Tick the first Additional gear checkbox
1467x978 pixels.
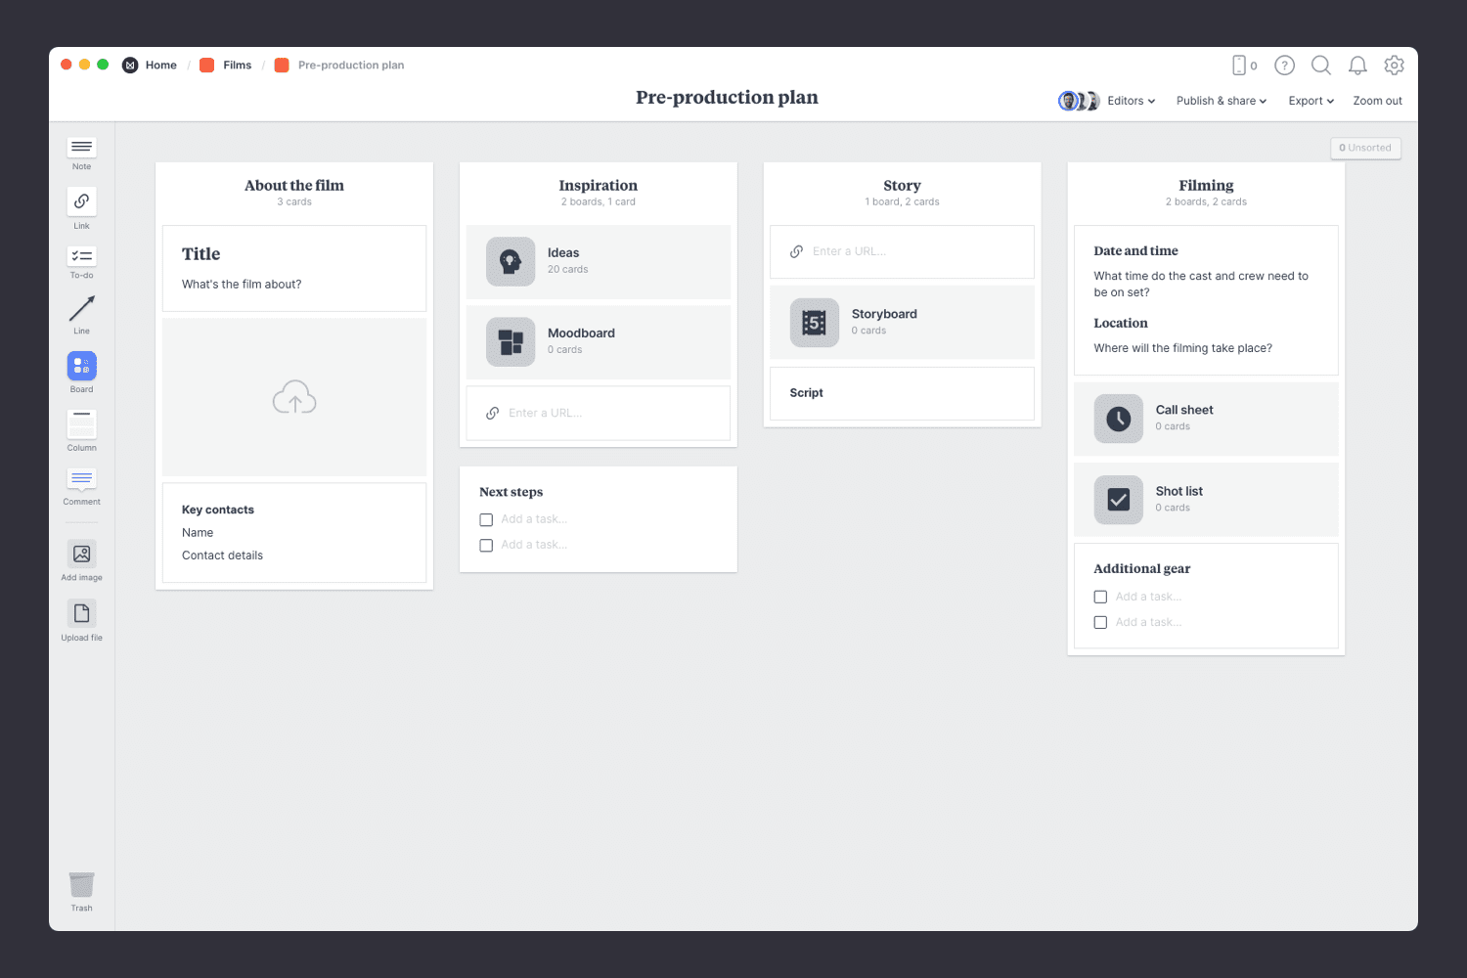pos(1100,596)
